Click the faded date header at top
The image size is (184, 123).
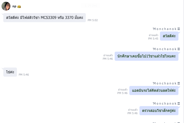click(x=91, y=6)
